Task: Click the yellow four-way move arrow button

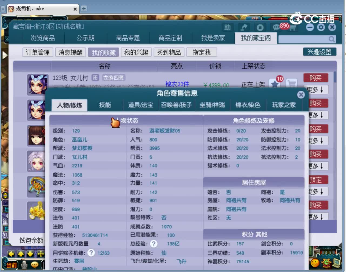Action: (x=40, y=254)
